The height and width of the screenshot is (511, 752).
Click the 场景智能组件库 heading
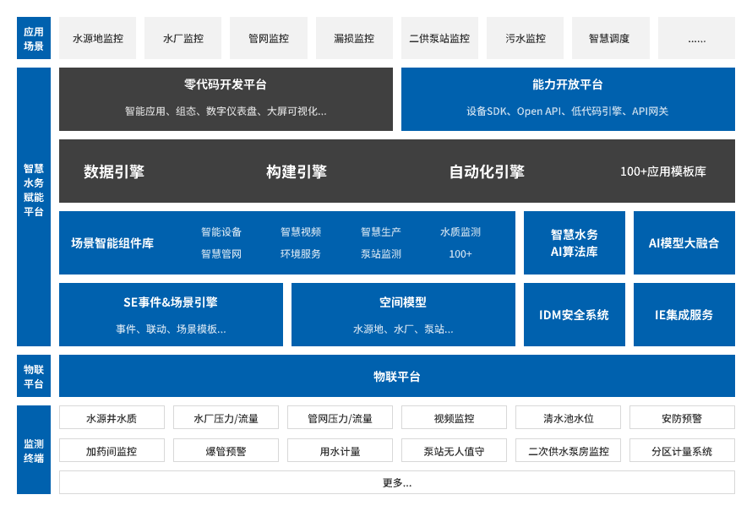(112, 243)
